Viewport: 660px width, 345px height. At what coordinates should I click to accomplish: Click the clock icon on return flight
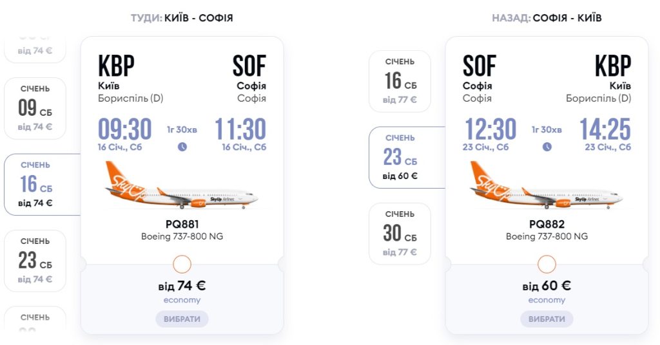coord(547,147)
